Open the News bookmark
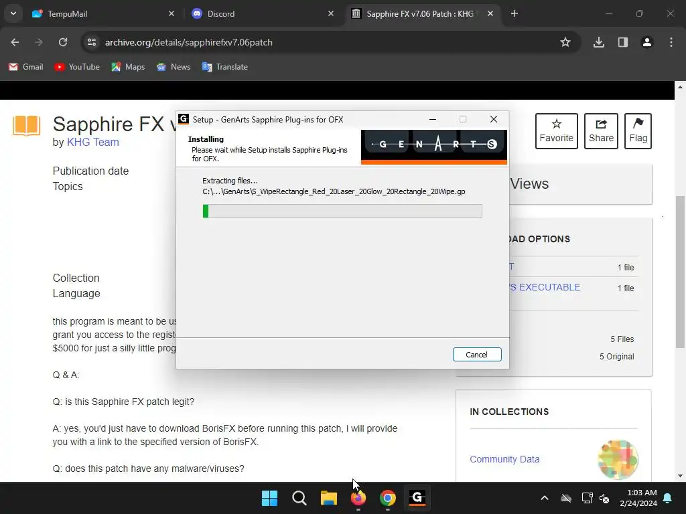 click(174, 67)
